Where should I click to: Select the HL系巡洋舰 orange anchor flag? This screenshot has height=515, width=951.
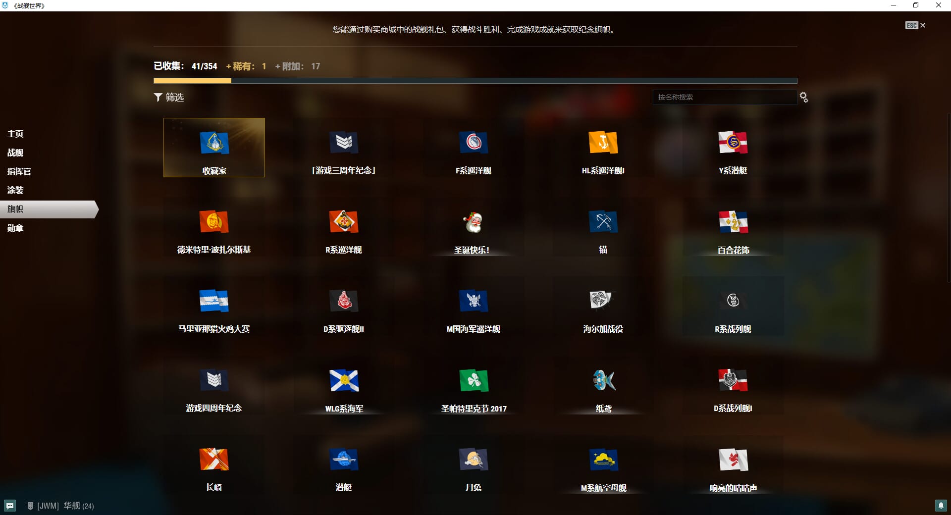[603, 143]
